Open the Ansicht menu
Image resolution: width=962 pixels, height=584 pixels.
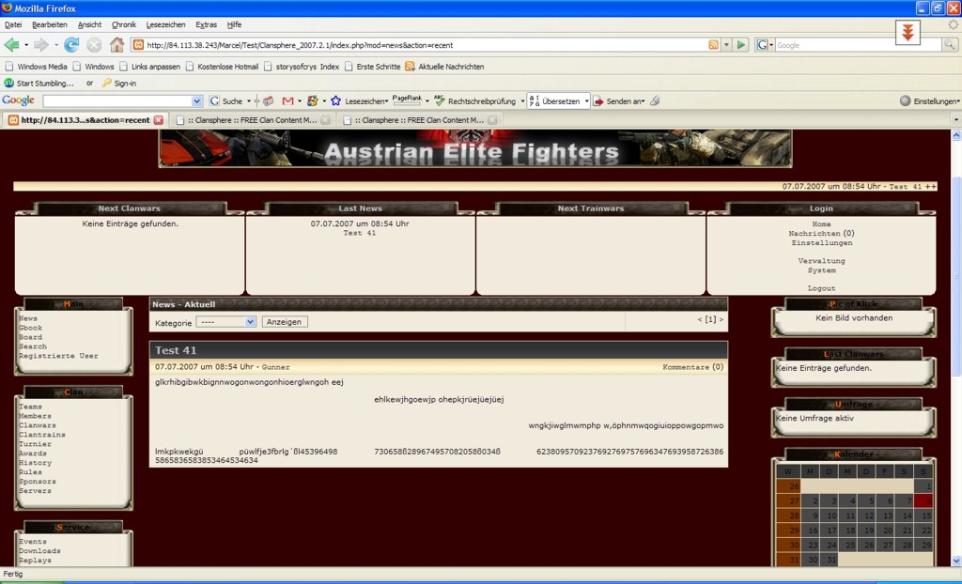[x=89, y=24]
